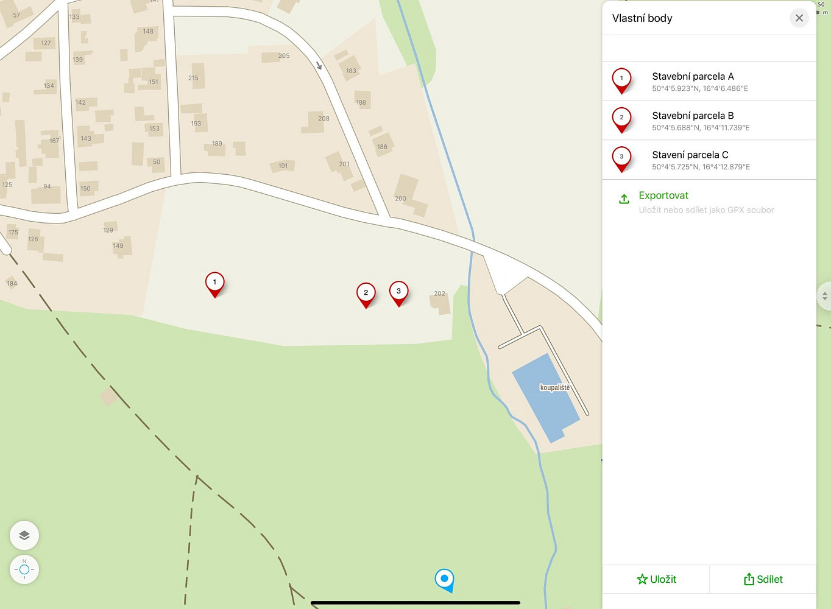Close the Vlastní body panel
Image resolution: width=831 pixels, height=609 pixels.
point(799,18)
